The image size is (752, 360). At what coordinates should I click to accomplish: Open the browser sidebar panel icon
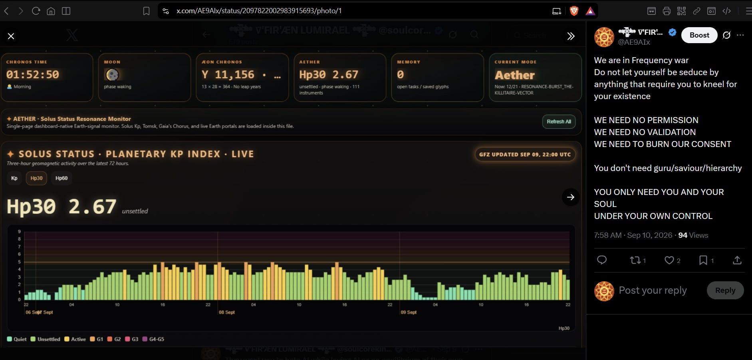tap(66, 11)
